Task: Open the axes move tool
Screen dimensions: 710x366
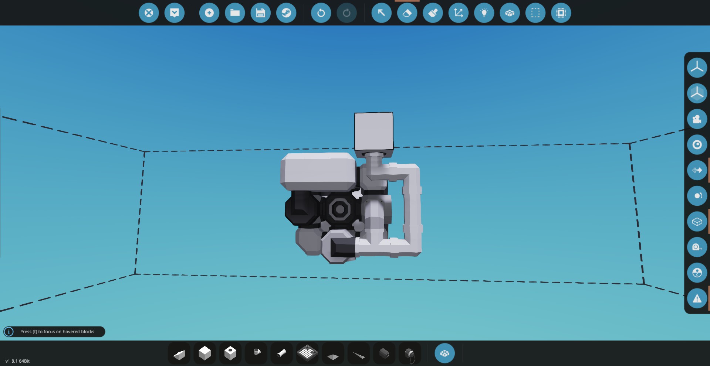Action: tap(459, 13)
